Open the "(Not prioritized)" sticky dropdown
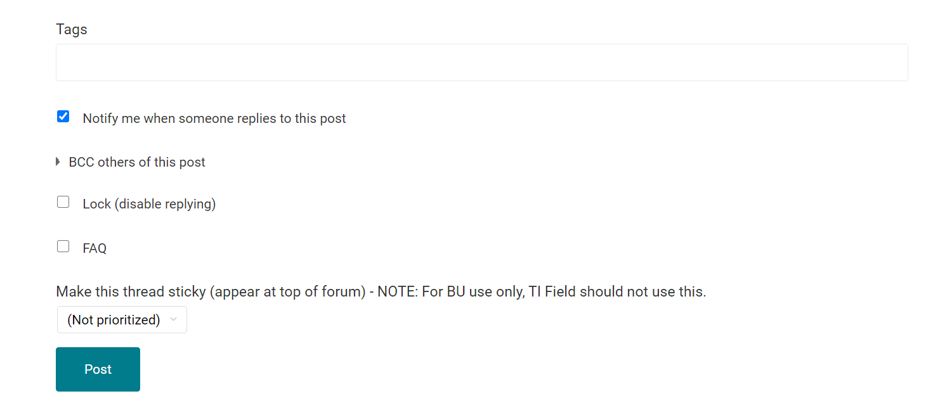Image resolution: width=926 pixels, height=396 pixels. click(x=122, y=320)
